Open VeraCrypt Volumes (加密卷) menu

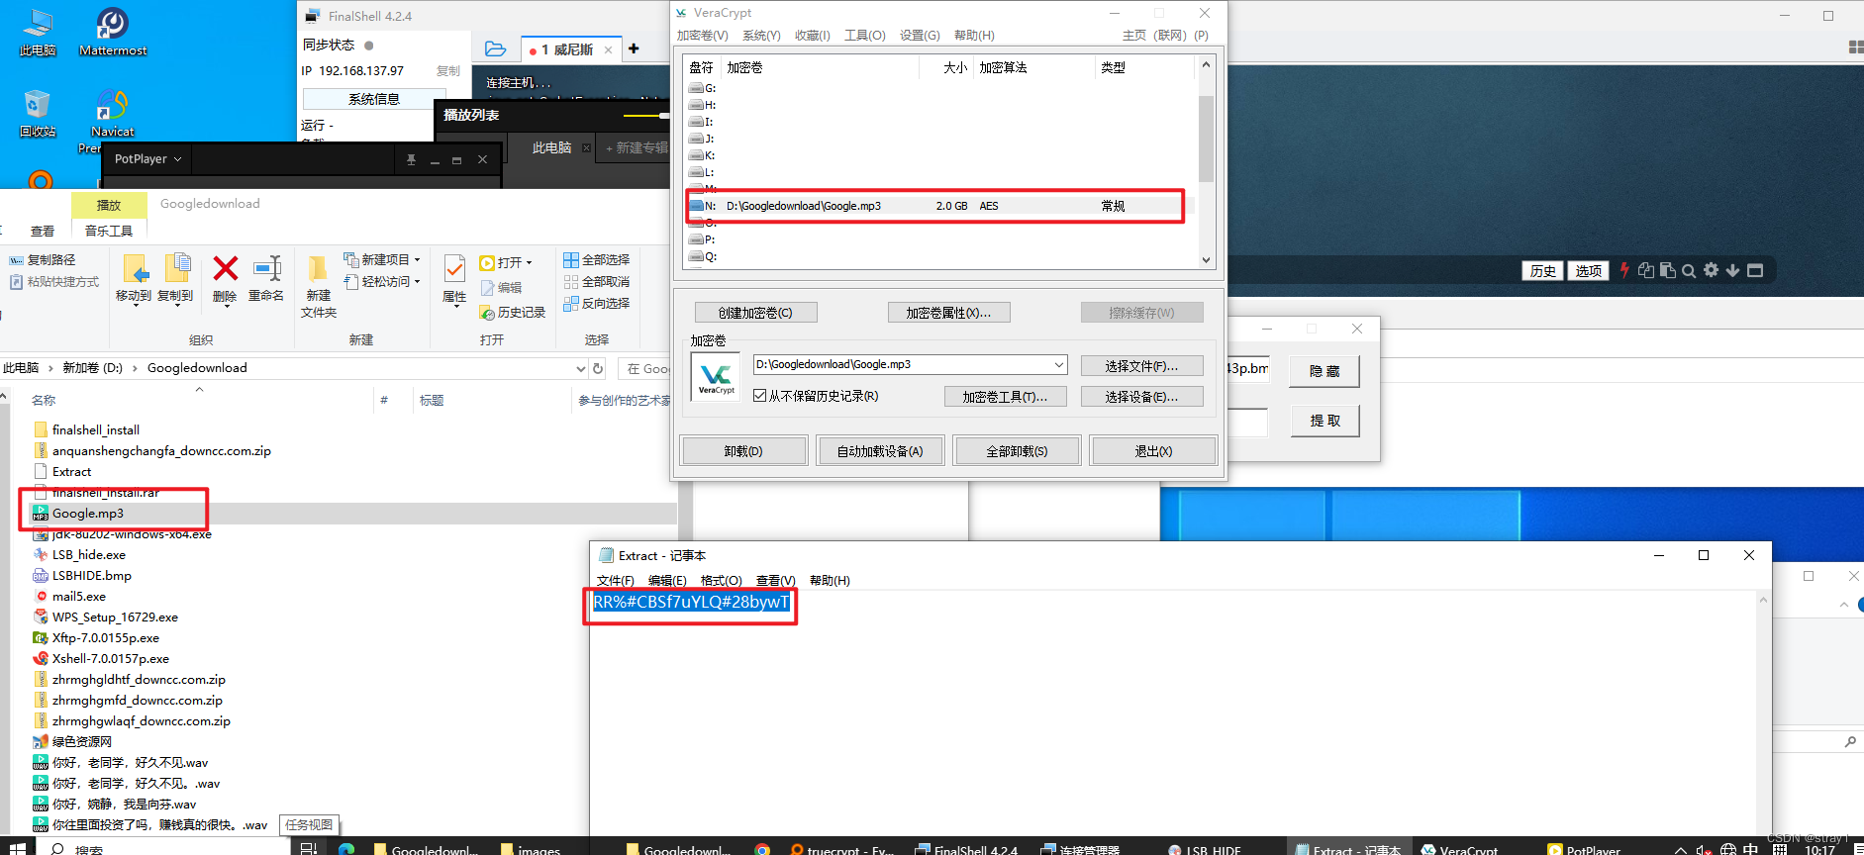point(702,36)
